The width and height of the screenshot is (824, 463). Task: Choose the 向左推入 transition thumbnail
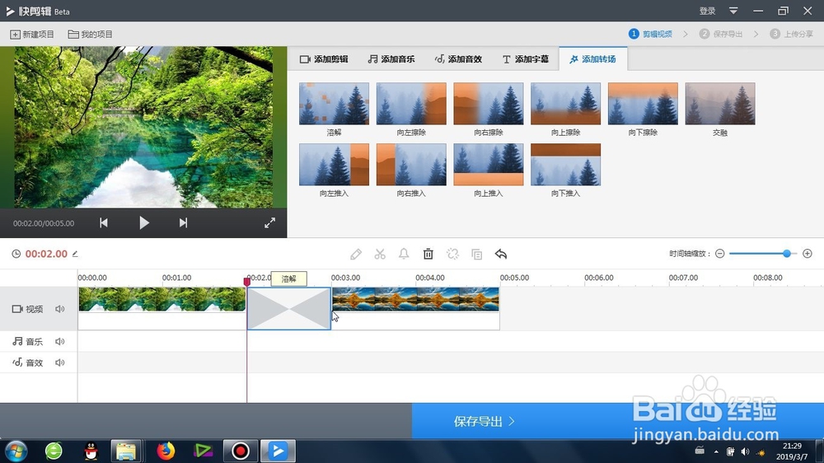tap(335, 165)
